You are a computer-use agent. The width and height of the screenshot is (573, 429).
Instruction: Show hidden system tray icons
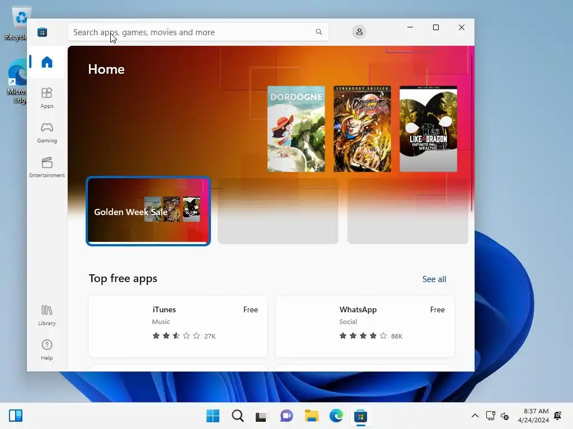click(x=475, y=416)
